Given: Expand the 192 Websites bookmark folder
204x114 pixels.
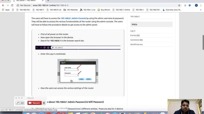Looking at the screenshot, I should tap(71, 10).
